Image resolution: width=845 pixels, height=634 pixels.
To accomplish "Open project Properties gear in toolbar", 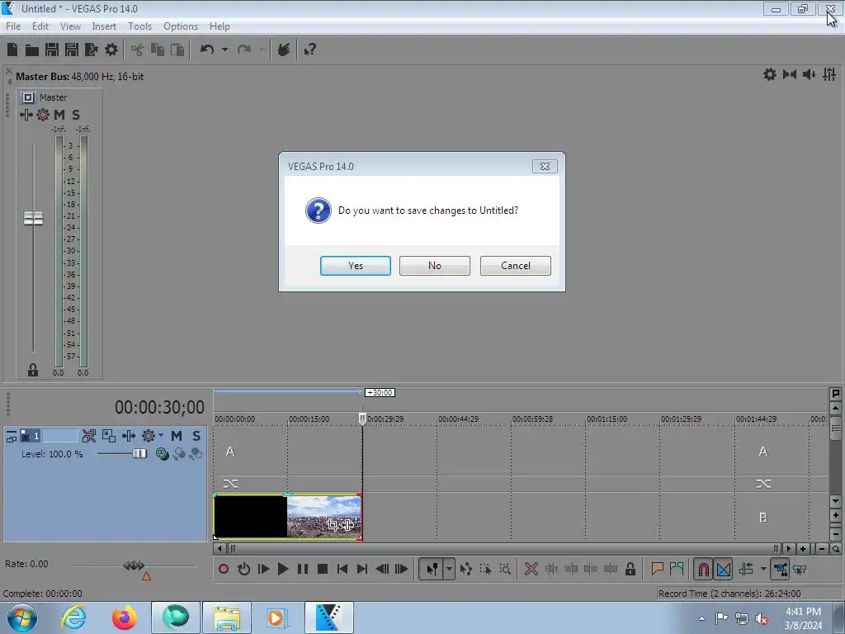I will point(111,50).
